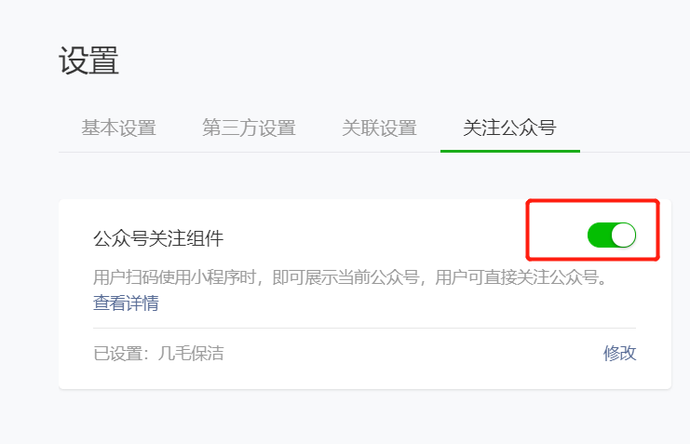
Task: Click the green underline below 关注公众号
Action: [x=510, y=151]
